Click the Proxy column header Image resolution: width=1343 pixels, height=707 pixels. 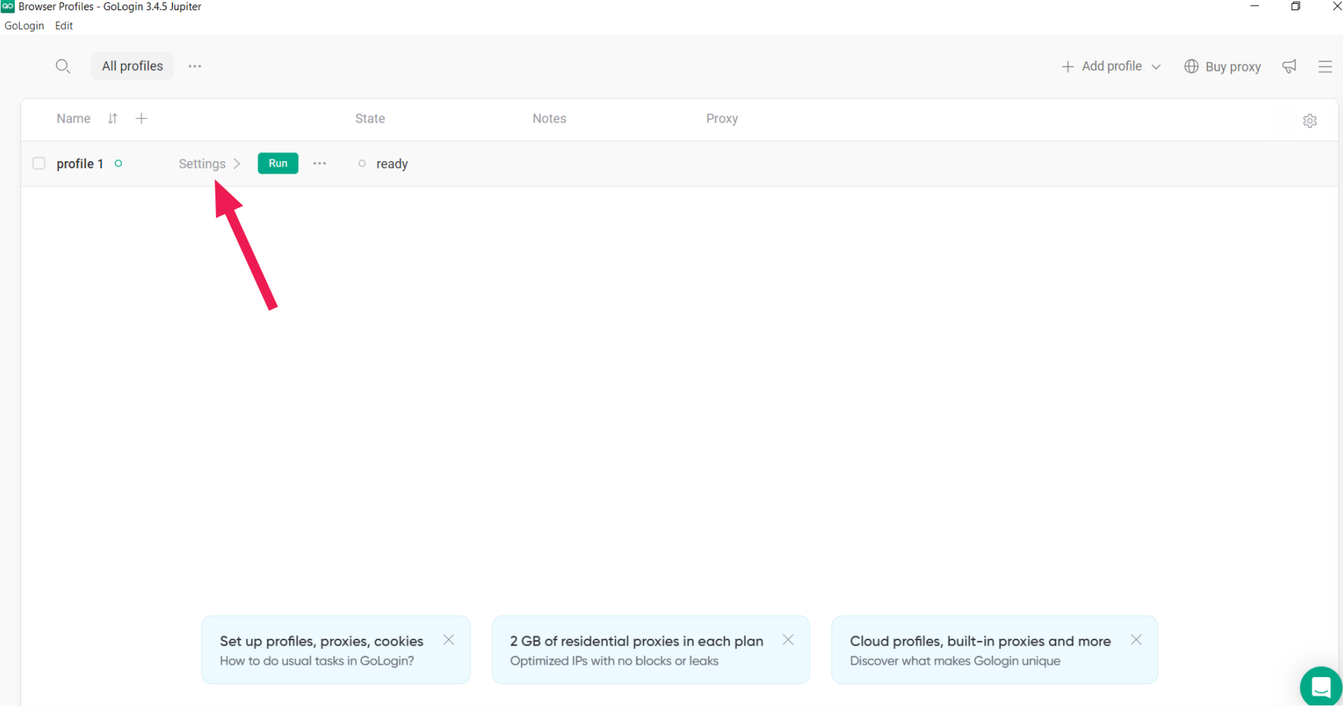tap(721, 119)
